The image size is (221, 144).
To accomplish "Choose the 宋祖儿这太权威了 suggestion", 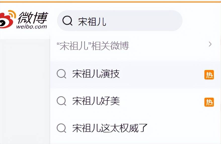I will (109, 128).
